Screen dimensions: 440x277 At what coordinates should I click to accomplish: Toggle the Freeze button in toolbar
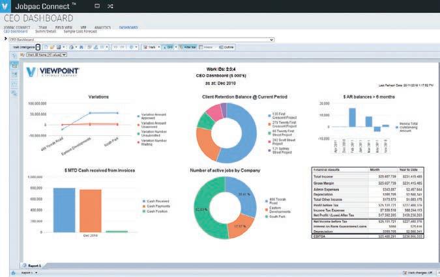coord(206,47)
